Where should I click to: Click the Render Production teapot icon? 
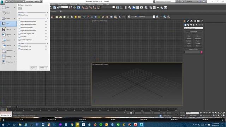pos(158,7)
